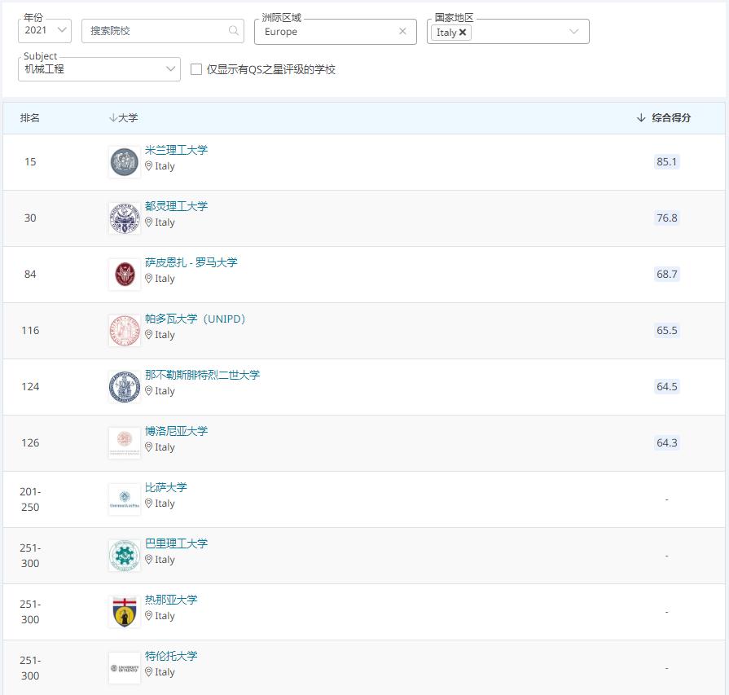
Task: Sort by 综合得分 column header
Action: tap(664, 117)
